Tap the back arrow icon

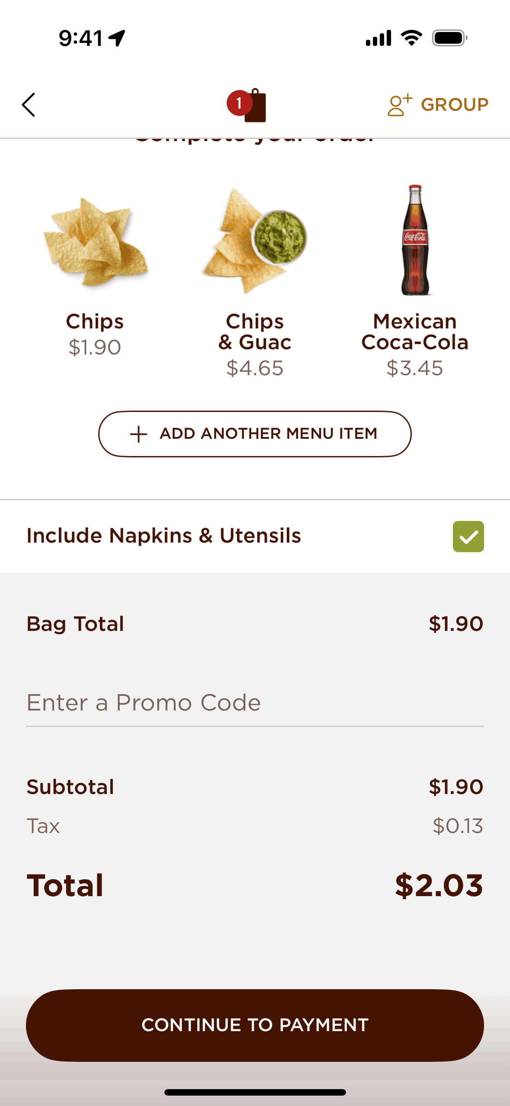(29, 105)
